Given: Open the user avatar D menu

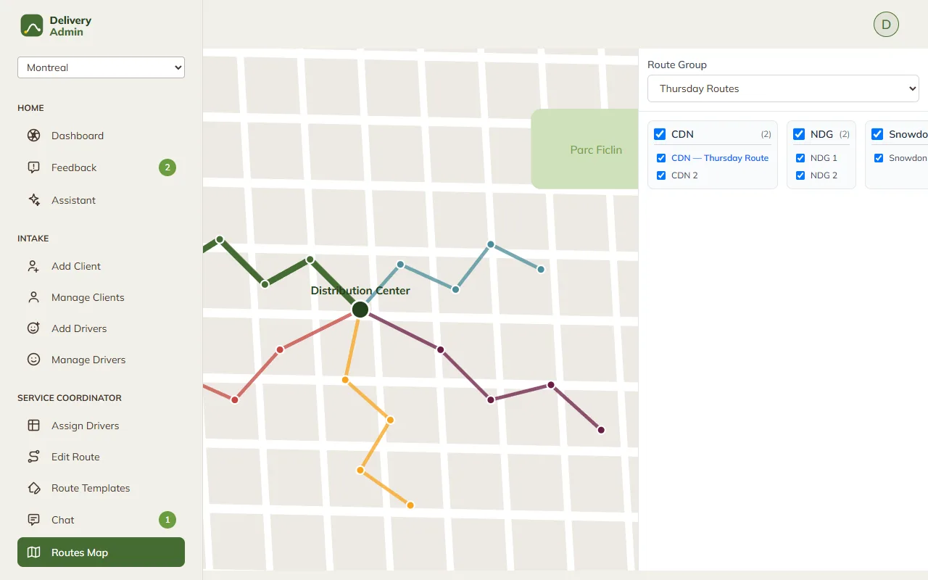Looking at the screenshot, I should tap(886, 24).
